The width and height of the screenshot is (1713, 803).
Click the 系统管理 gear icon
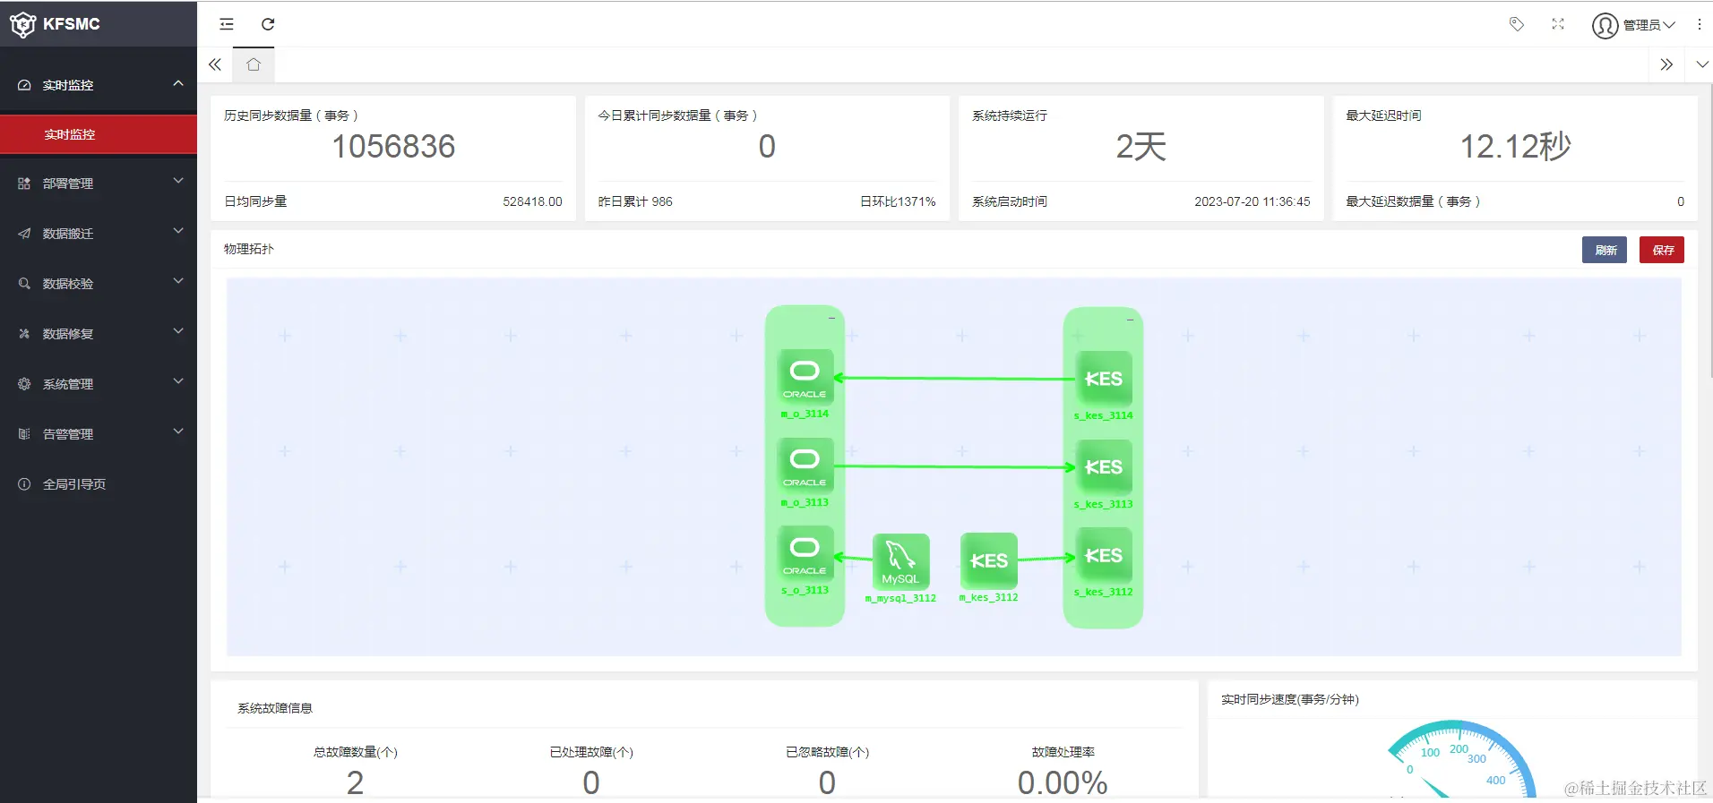click(x=24, y=384)
